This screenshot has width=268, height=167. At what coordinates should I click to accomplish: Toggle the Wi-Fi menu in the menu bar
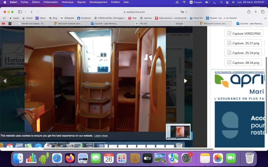click(x=184, y=2)
